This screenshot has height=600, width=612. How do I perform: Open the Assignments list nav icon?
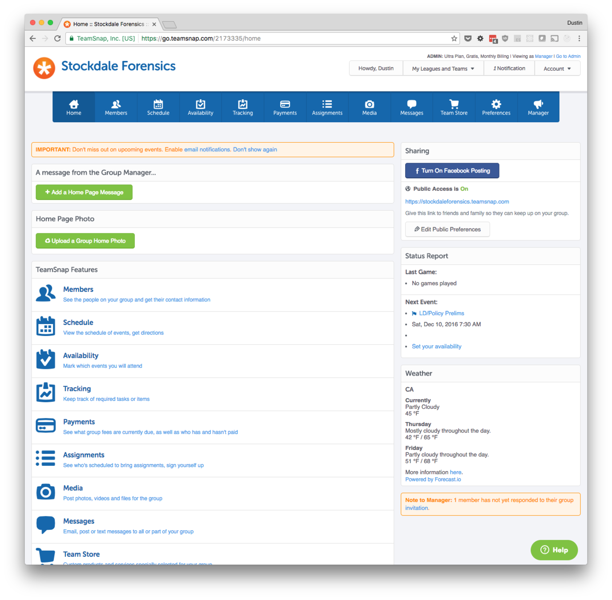(327, 107)
